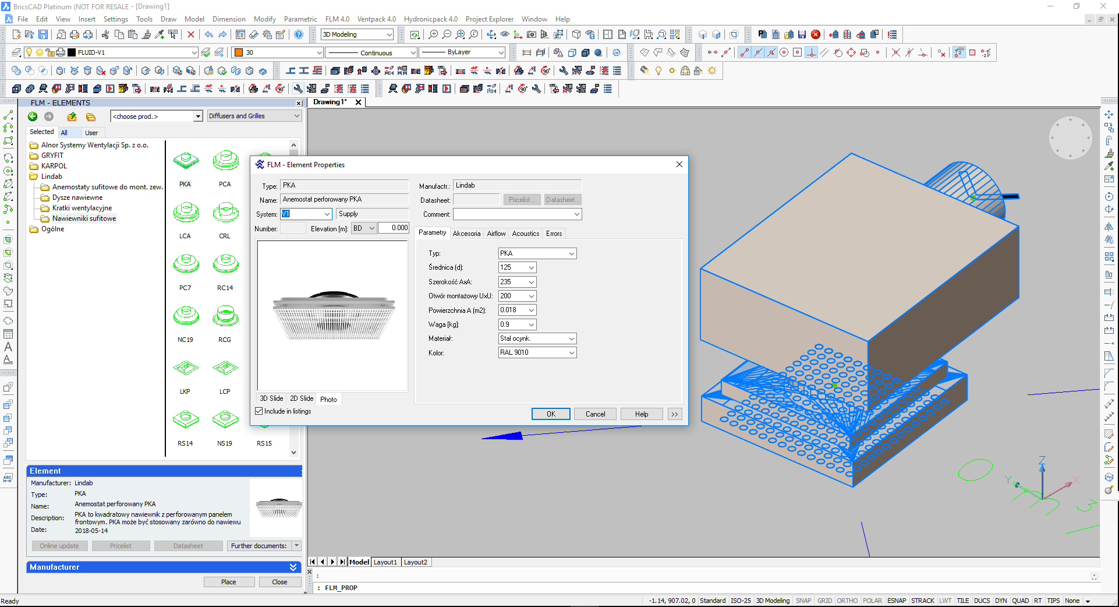The width and height of the screenshot is (1119, 607).
Task: Select the RCG diffuser icon
Action: (x=225, y=317)
